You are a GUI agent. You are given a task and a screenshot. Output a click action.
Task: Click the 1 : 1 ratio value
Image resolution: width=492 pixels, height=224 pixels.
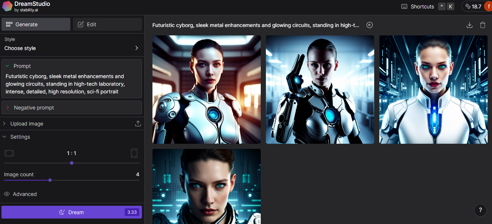71,153
